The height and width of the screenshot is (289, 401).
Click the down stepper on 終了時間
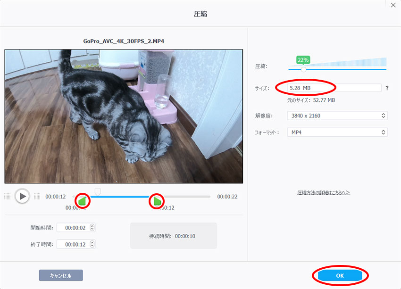92,246
